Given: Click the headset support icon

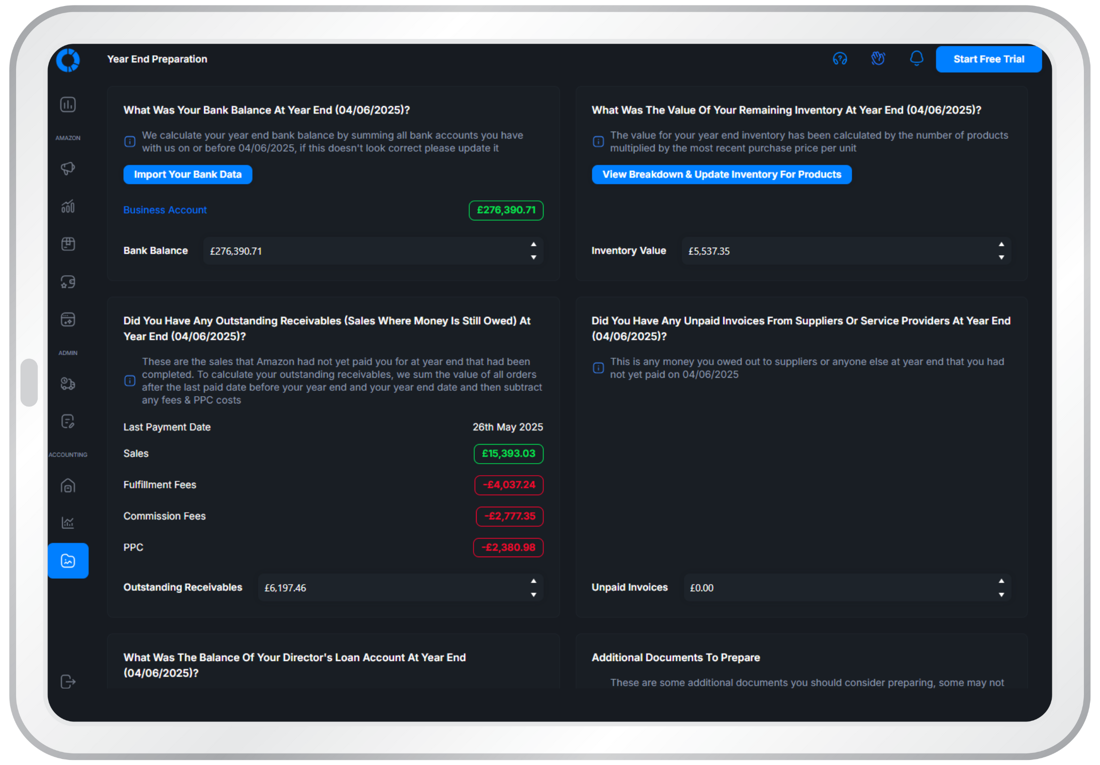Looking at the screenshot, I should [x=840, y=59].
